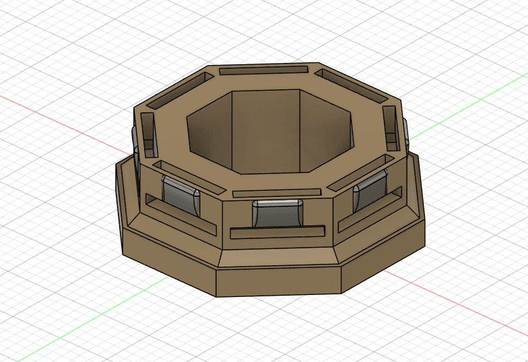This screenshot has width=528, height=362.
Task: Select the rear slot on the model's top face
Action: point(264,70)
